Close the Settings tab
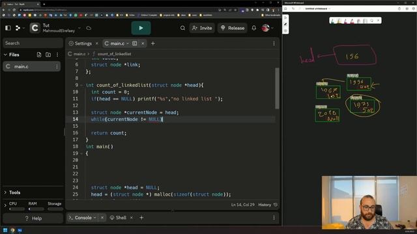The image size is (417, 234). pos(97,44)
